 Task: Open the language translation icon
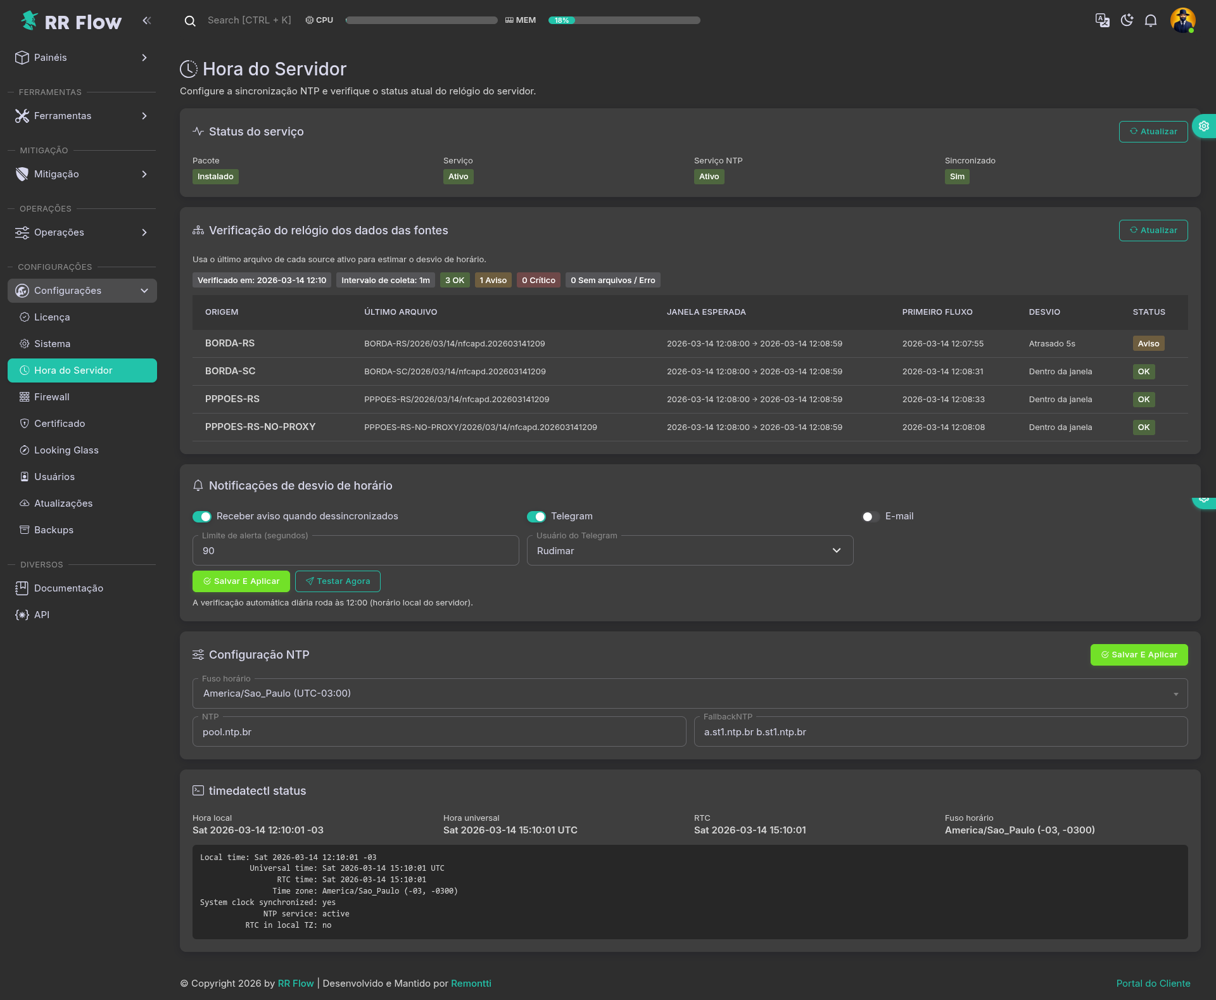coord(1102,20)
